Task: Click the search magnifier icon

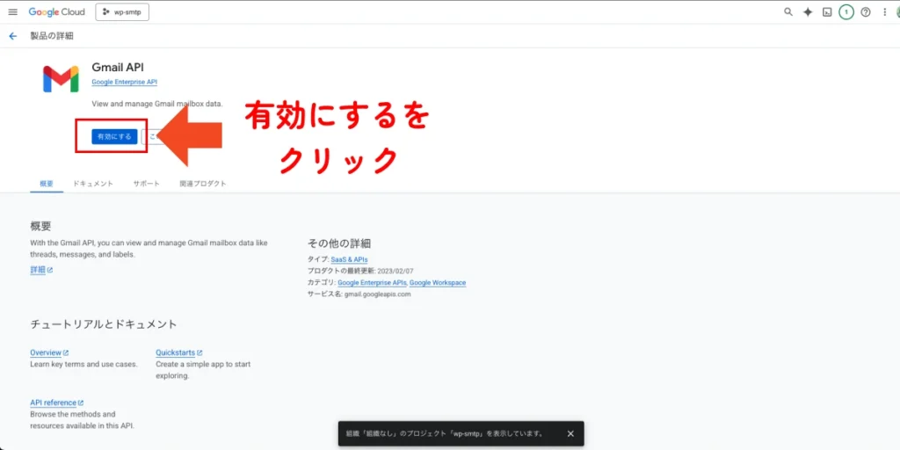Action: click(787, 12)
